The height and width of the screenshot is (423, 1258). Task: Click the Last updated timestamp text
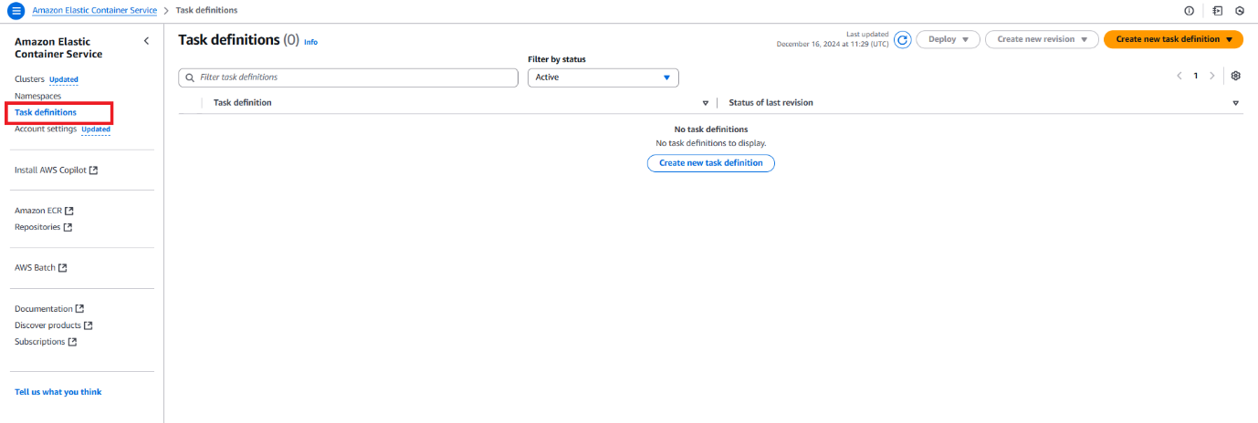tap(833, 39)
